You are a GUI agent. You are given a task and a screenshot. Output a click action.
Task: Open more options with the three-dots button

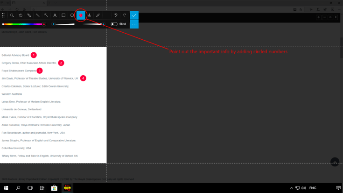(x=134, y=24)
